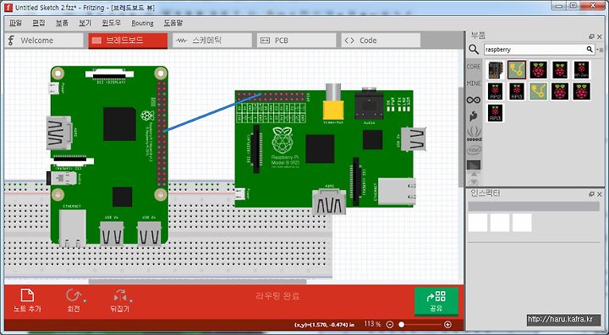609x335 pixels.
Task: Select the 브레드보드 view tab
Action: tap(128, 41)
